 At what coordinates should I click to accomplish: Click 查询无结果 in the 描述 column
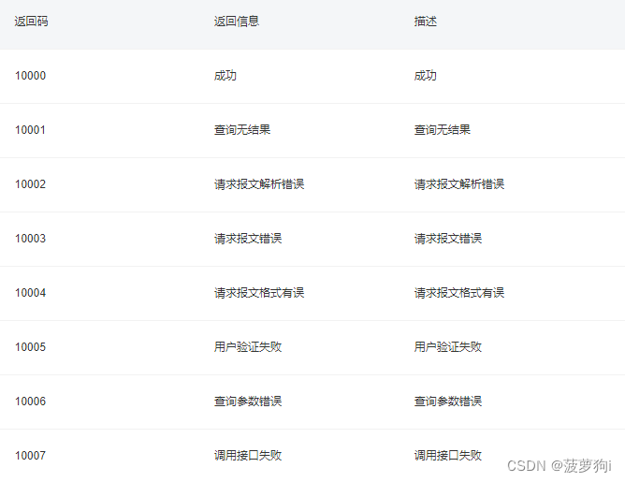(443, 130)
